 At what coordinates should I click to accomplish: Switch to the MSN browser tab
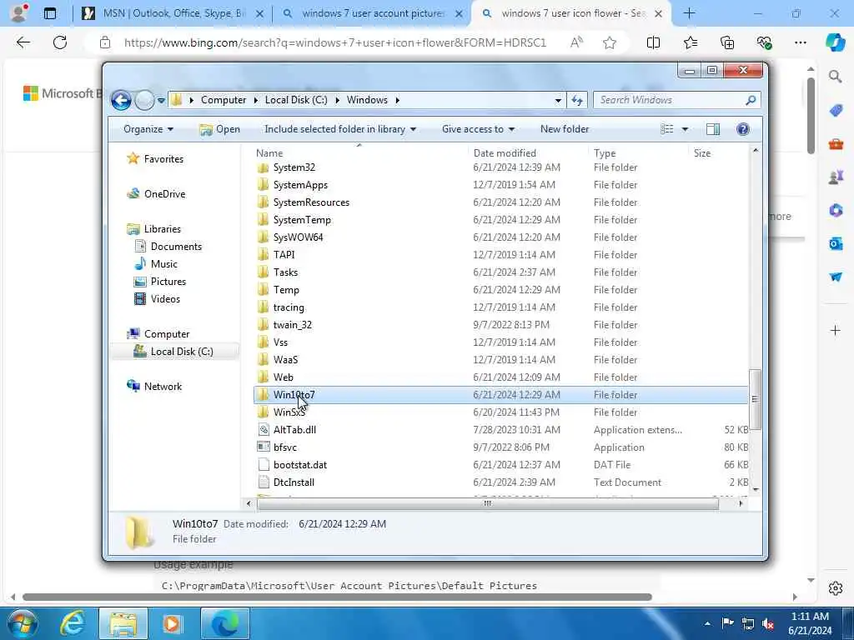tap(173, 13)
